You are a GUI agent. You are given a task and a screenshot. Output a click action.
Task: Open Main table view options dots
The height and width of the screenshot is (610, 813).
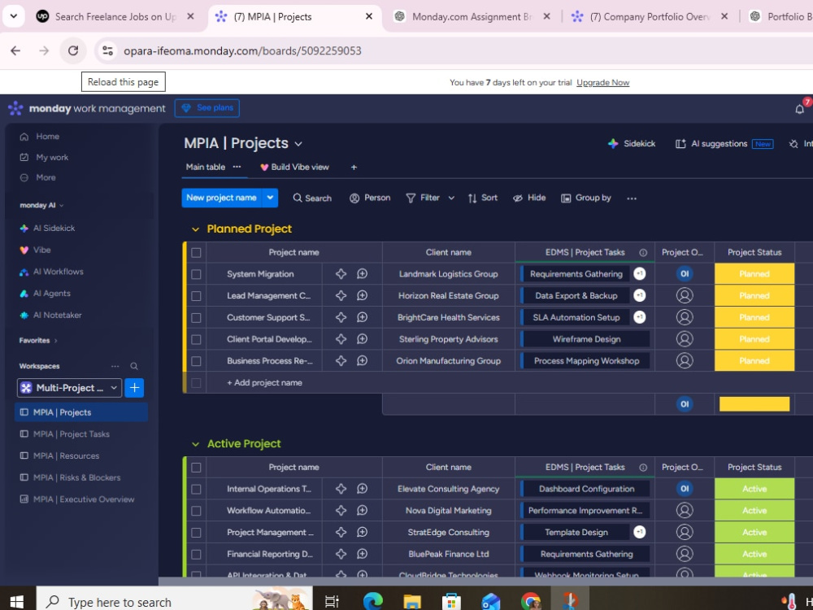[237, 167]
